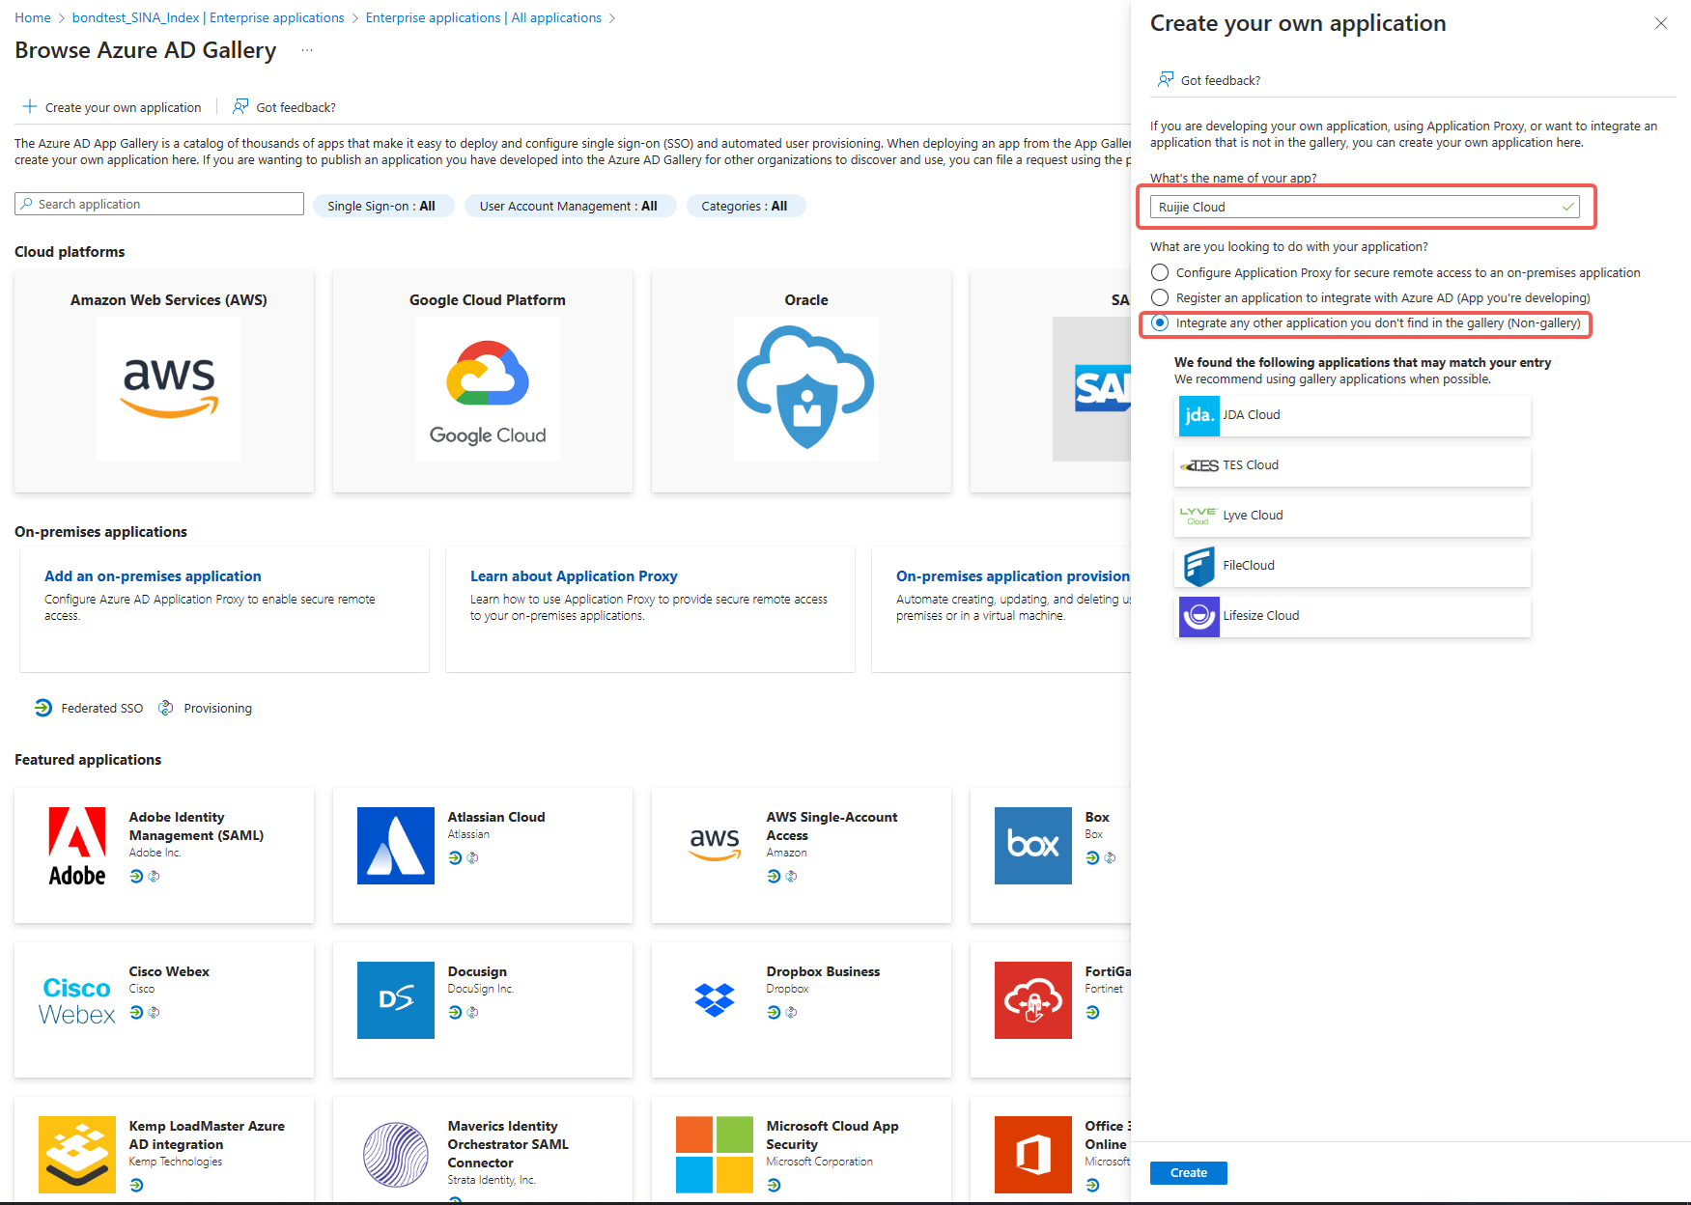Select the Oracle cloud shield icon
This screenshot has width=1691, height=1205.
805,388
